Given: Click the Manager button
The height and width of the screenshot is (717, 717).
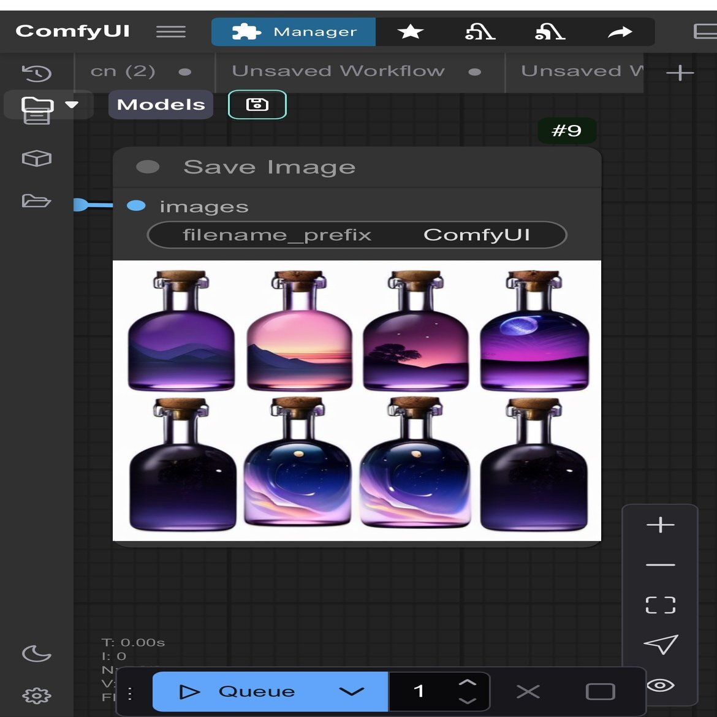Looking at the screenshot, I should click(294, 32).
